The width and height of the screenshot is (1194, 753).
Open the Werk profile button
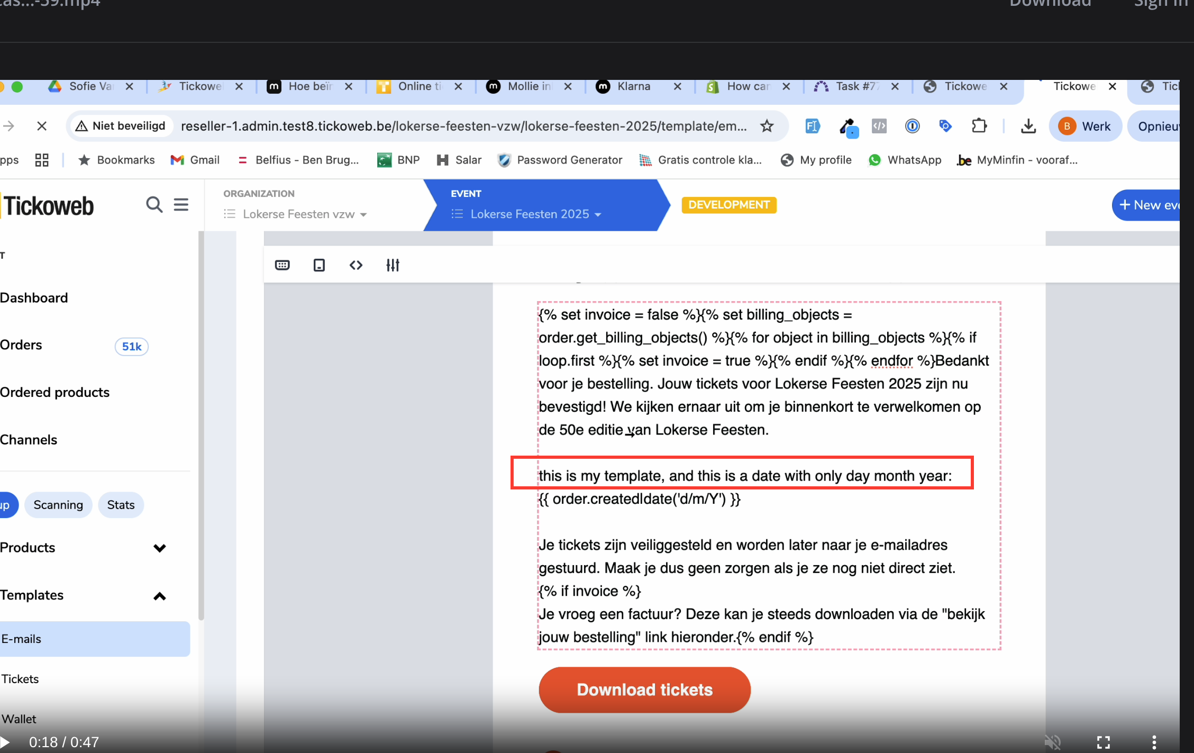coord(1085,126)
